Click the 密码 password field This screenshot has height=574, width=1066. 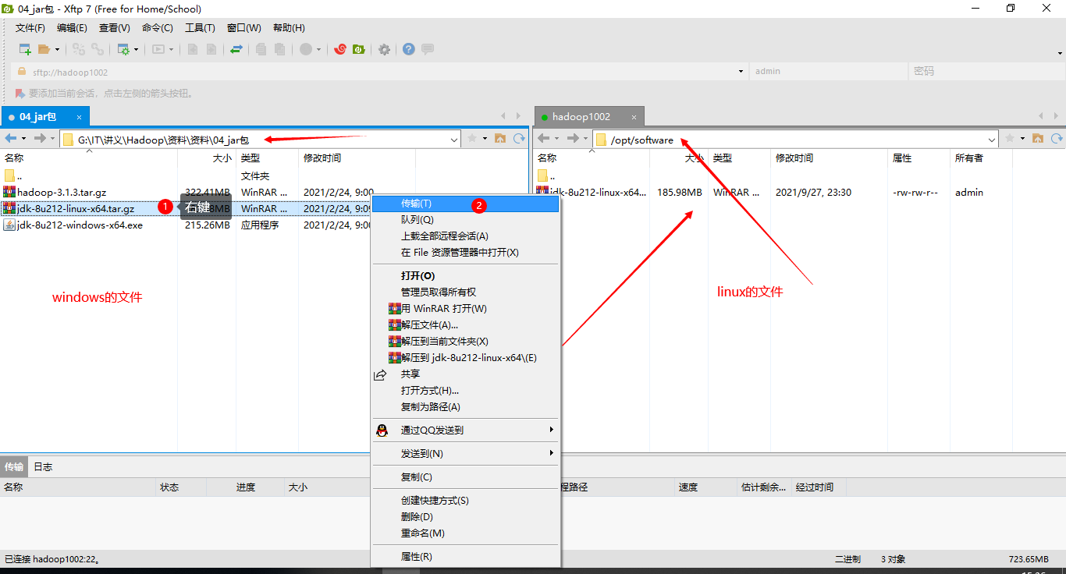point(986,71)
